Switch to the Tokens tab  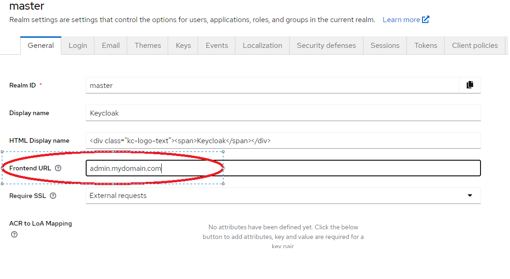click(425, 45)
